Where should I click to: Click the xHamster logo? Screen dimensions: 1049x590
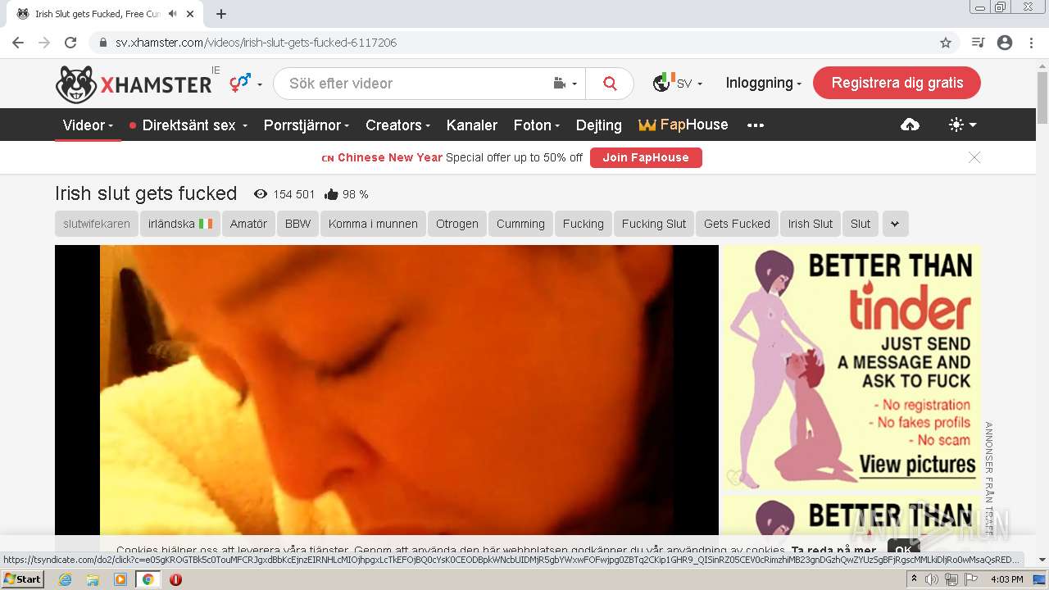[134, 84]
